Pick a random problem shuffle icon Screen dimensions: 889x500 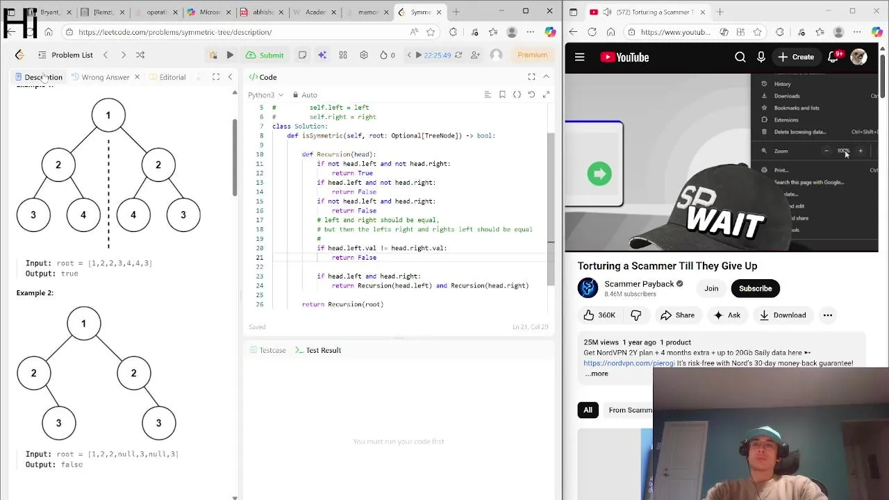140,55
